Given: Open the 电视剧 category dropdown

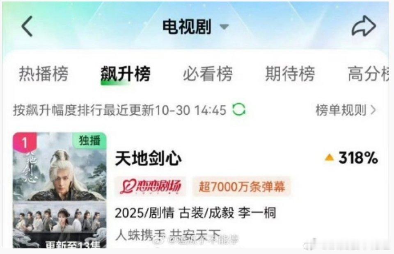Looking at the screenshot, I should pos(186,26).
